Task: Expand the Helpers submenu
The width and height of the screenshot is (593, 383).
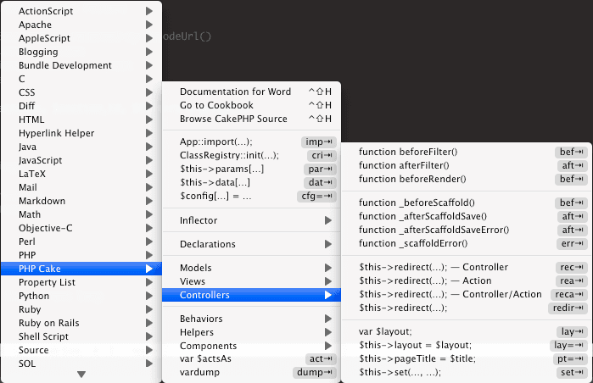Action: (x=251, y=333)
